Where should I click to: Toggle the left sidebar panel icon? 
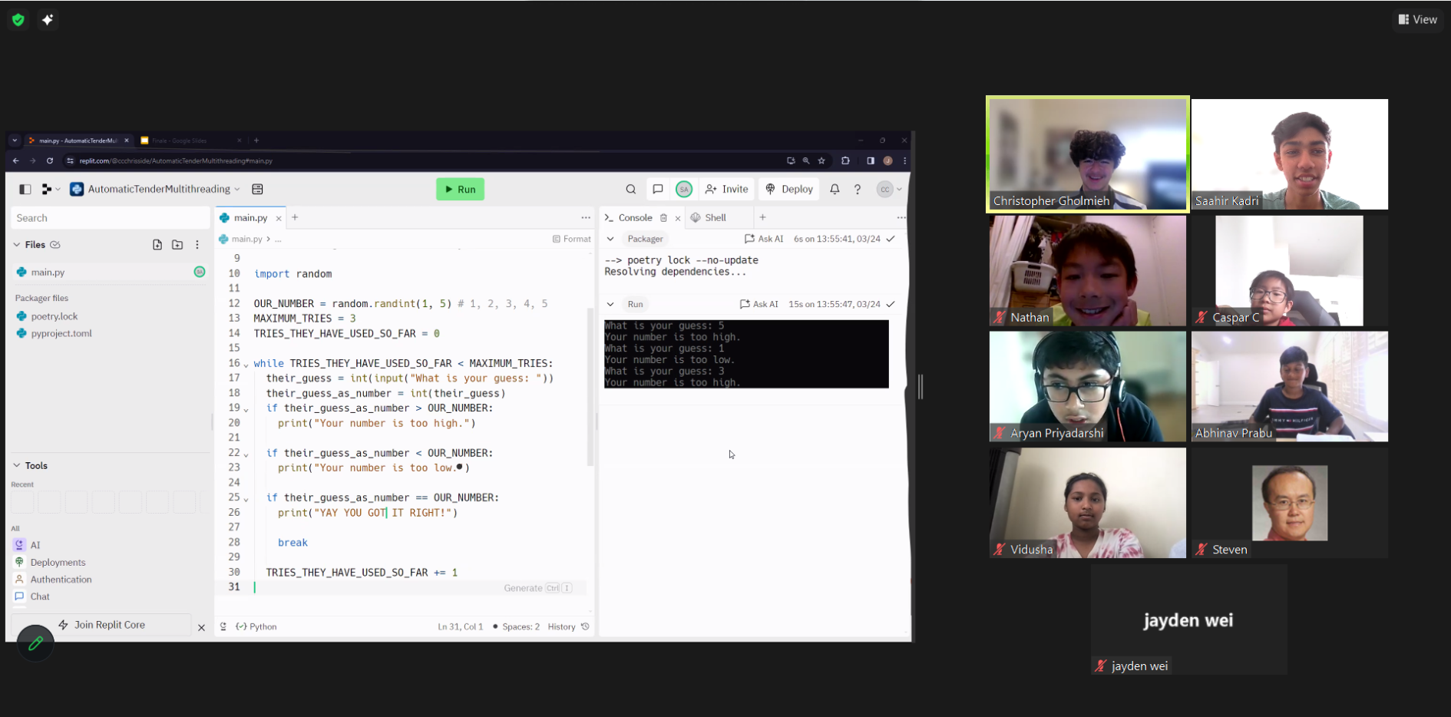25,189
